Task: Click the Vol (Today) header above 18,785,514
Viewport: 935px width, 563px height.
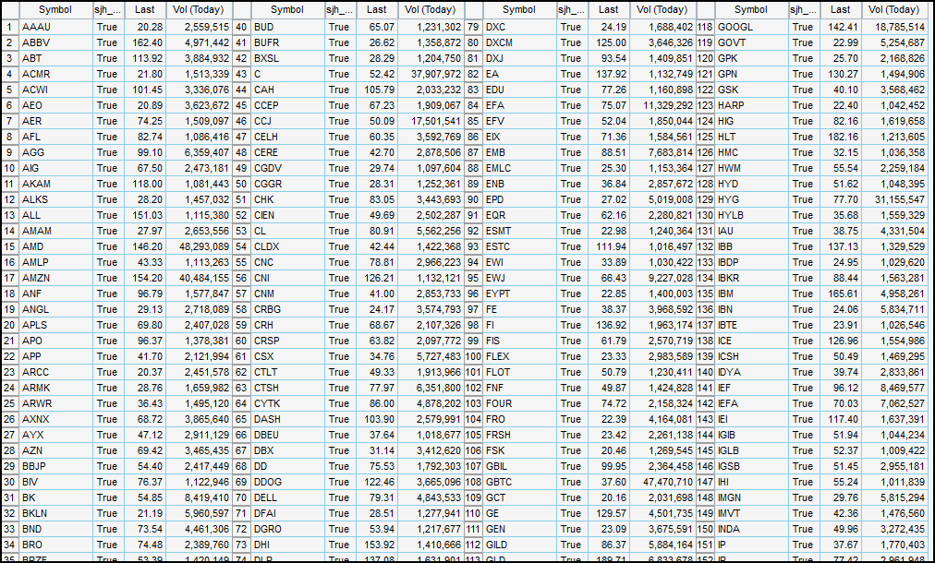Action: (x=893, y=9)
